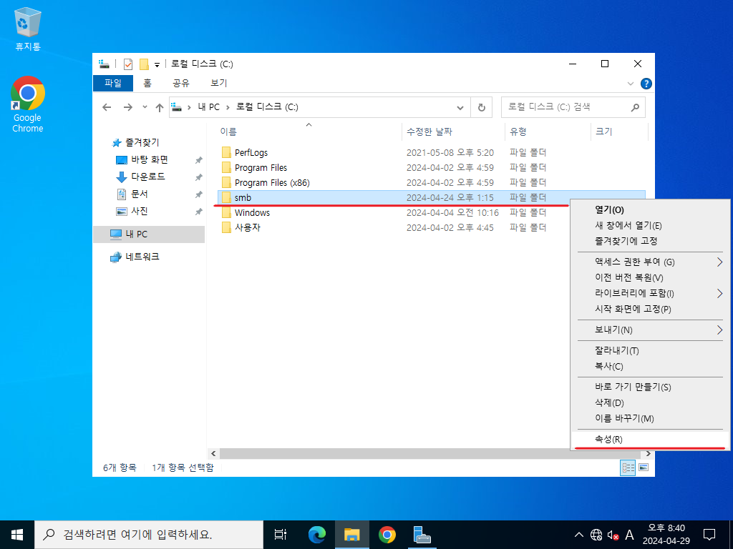Click 내 PC in the address bar
The width and height of the screenshot is (733, 549).
[208, 107]
